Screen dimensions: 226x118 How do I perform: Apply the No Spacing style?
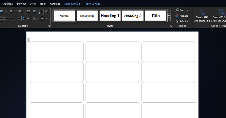pos(87,16)
